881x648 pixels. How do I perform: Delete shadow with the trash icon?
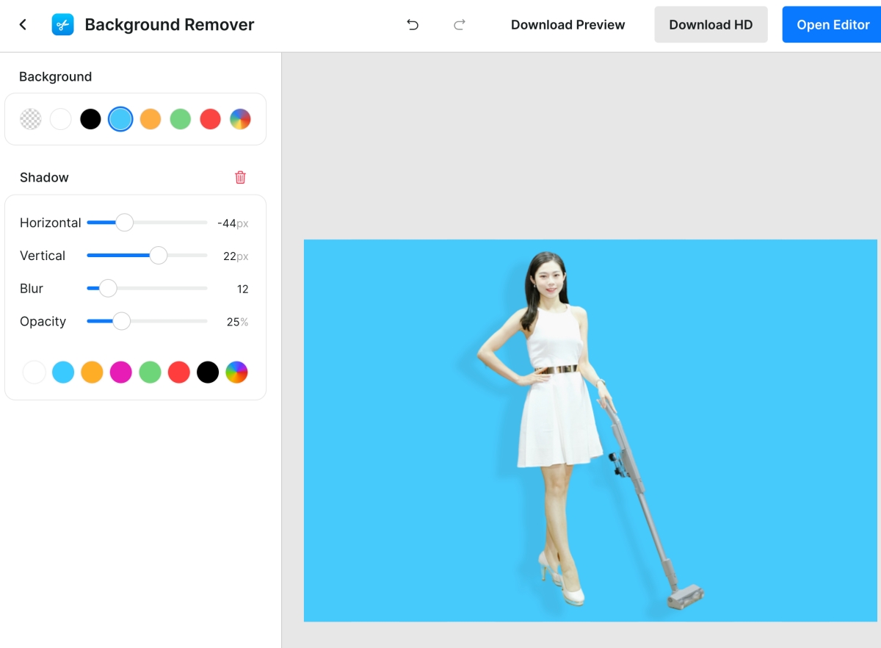tap(240, 177)
